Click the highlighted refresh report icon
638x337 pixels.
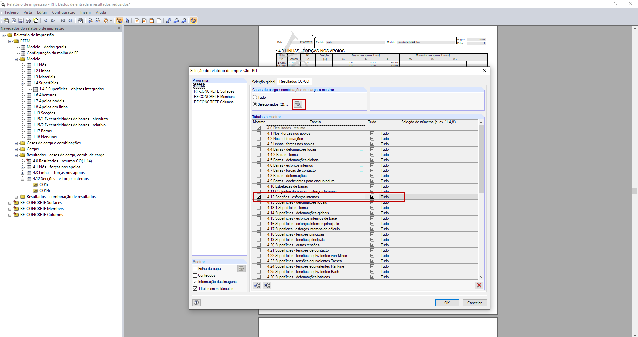(x=193, y=21)
